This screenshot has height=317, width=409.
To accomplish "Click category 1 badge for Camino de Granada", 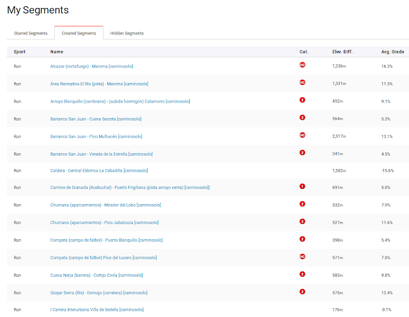I will pyautogui.click(x=302, y=187).
